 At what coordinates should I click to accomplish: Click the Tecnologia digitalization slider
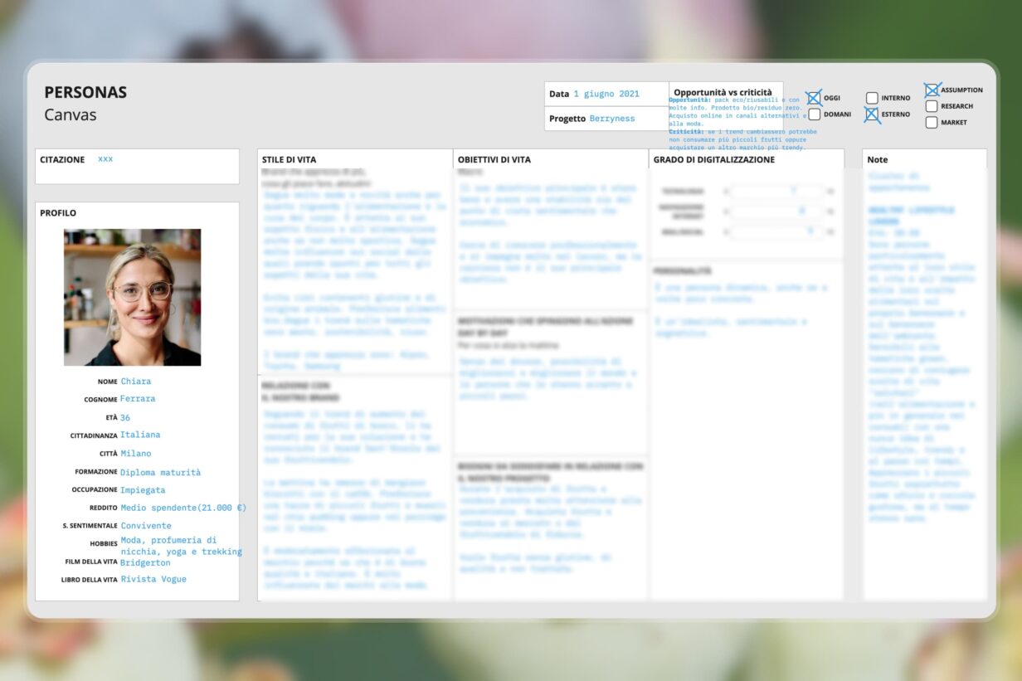[777, 191]
